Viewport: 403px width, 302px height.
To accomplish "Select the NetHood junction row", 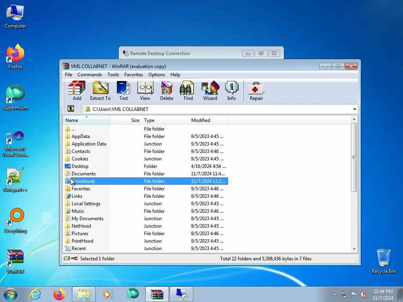I will [x=146, y=226].
